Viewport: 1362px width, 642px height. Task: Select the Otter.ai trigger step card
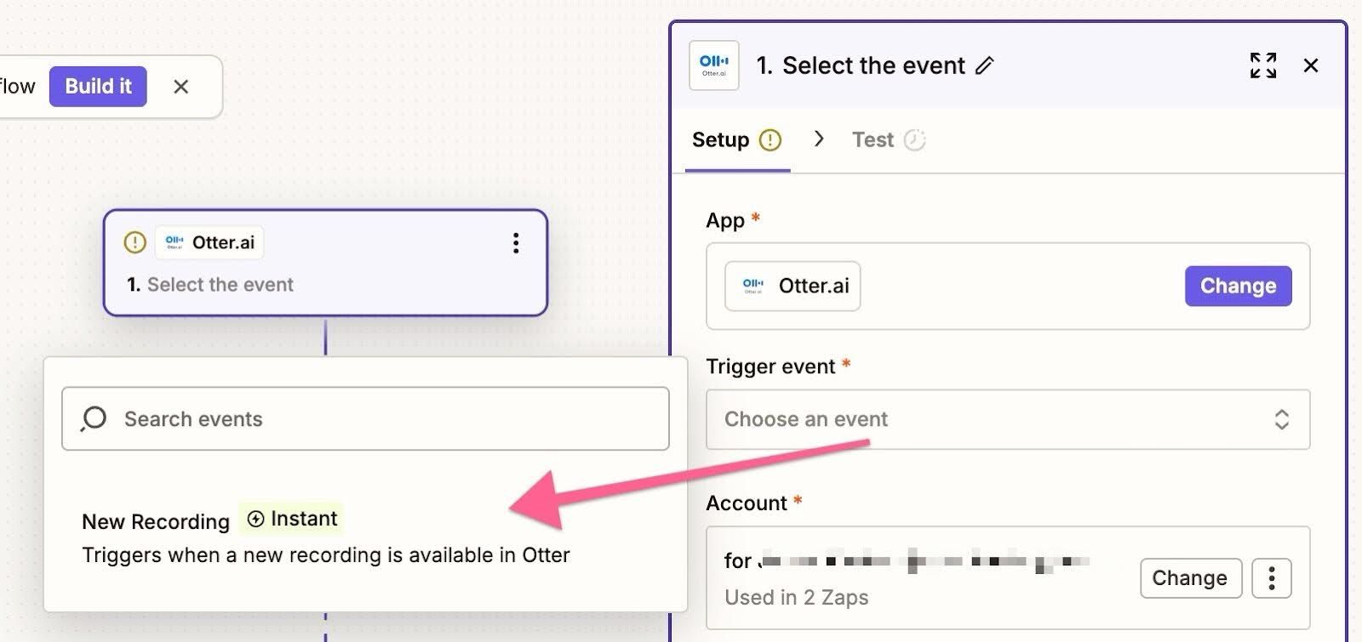click(x=325, y=263)
